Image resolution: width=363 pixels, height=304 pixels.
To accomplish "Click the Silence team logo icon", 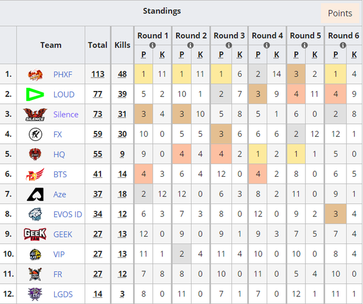I will [35, 114].
